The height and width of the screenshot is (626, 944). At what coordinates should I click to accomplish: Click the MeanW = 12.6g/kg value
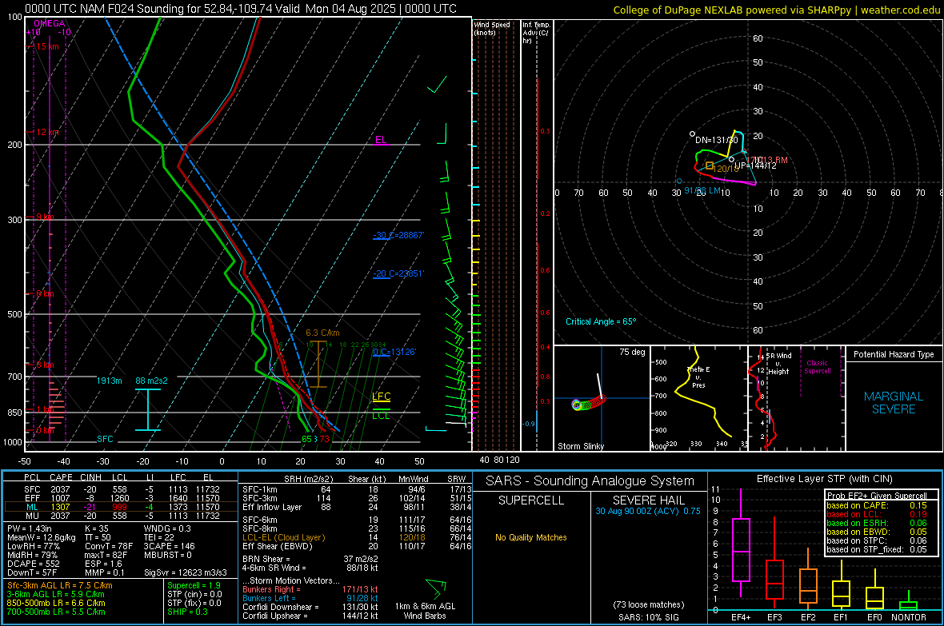click(41, 537)
